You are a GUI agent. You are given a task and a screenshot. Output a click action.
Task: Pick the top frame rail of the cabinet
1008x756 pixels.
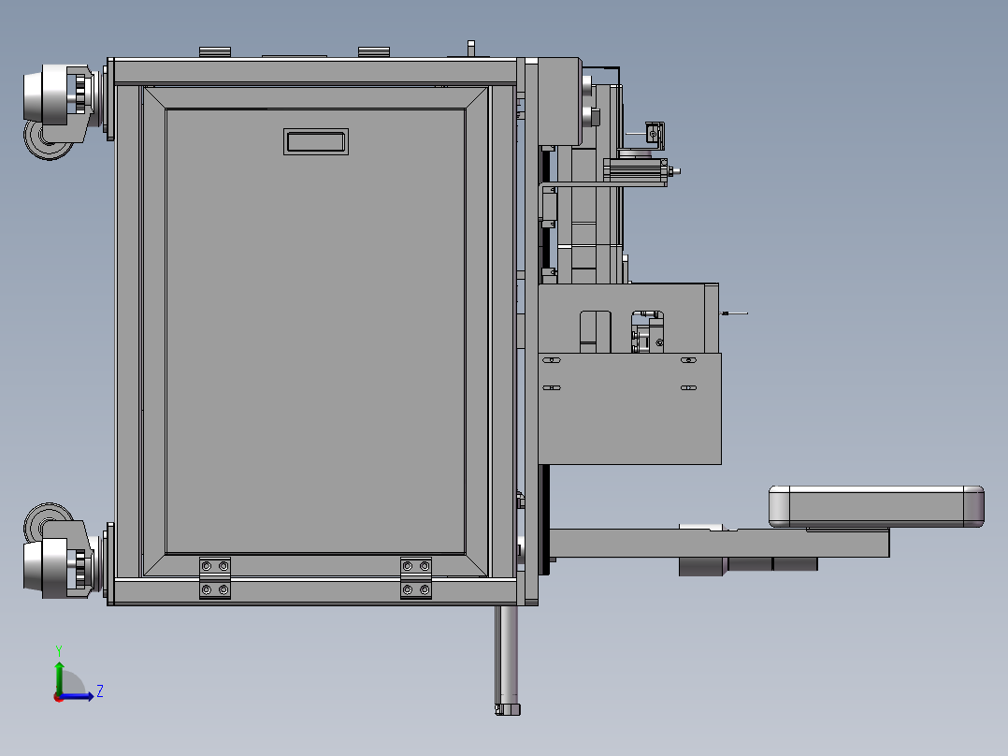pos(315,72)
